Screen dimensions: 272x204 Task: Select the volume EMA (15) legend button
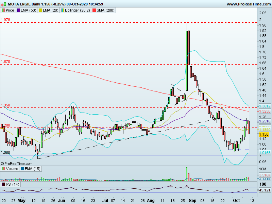coord(30,169)
